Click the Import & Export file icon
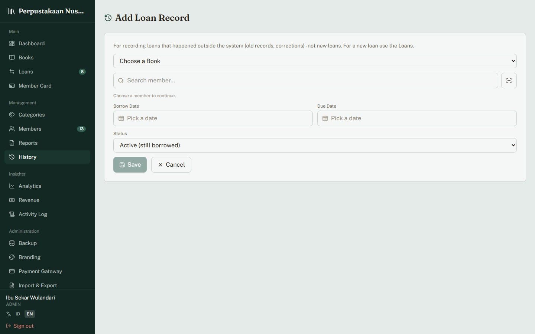Image resolution: width=535 pixels, height=334 pixels. 12,285
